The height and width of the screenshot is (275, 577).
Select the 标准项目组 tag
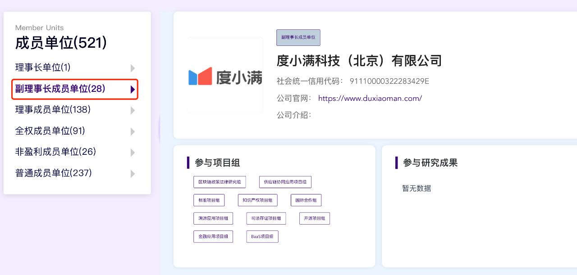tap(209, 200)
